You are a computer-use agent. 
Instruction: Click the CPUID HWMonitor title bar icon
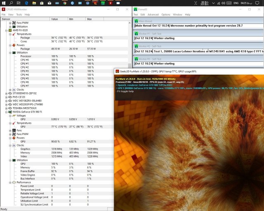pos(3,9)
